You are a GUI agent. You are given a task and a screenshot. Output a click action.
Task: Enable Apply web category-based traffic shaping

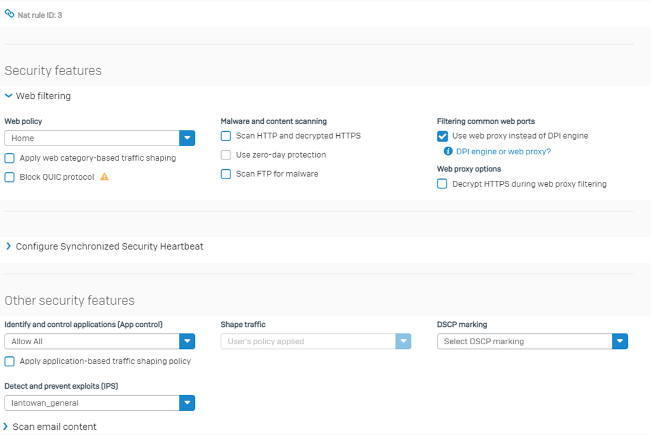click(10, 158)
